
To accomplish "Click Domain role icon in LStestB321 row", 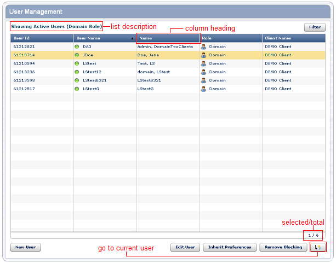I will coord(203,80).
